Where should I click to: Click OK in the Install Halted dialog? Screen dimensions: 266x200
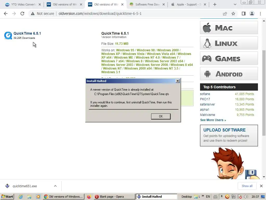coord(161,116)
